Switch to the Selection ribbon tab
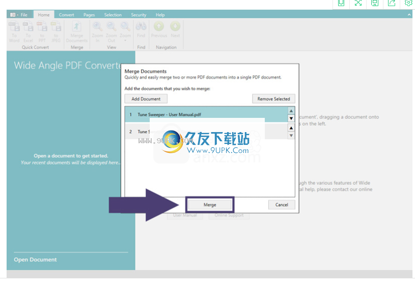 pyautogui.click(x=113, y=15)
